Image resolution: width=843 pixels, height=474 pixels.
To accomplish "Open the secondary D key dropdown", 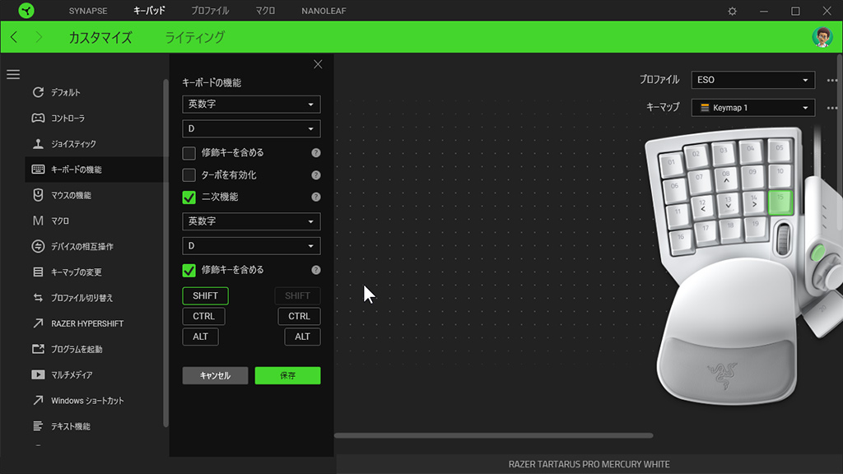I will 251,245.
